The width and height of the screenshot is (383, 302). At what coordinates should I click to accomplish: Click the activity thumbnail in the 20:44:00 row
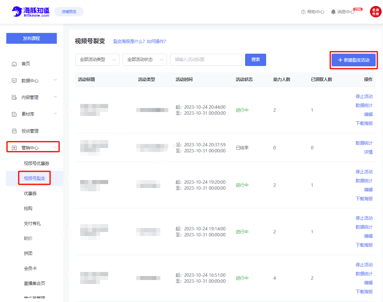click(94, 110)
